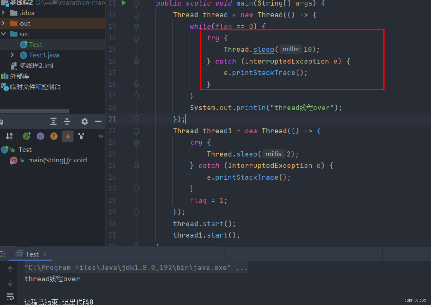Screen dimensions: 431x305
Task: Expand all in structure panel
Action: [53, 122]
